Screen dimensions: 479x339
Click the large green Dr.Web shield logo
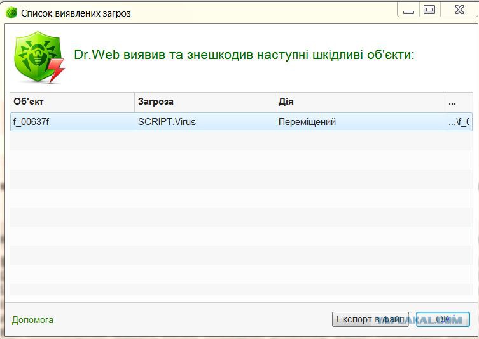point(39,57)
